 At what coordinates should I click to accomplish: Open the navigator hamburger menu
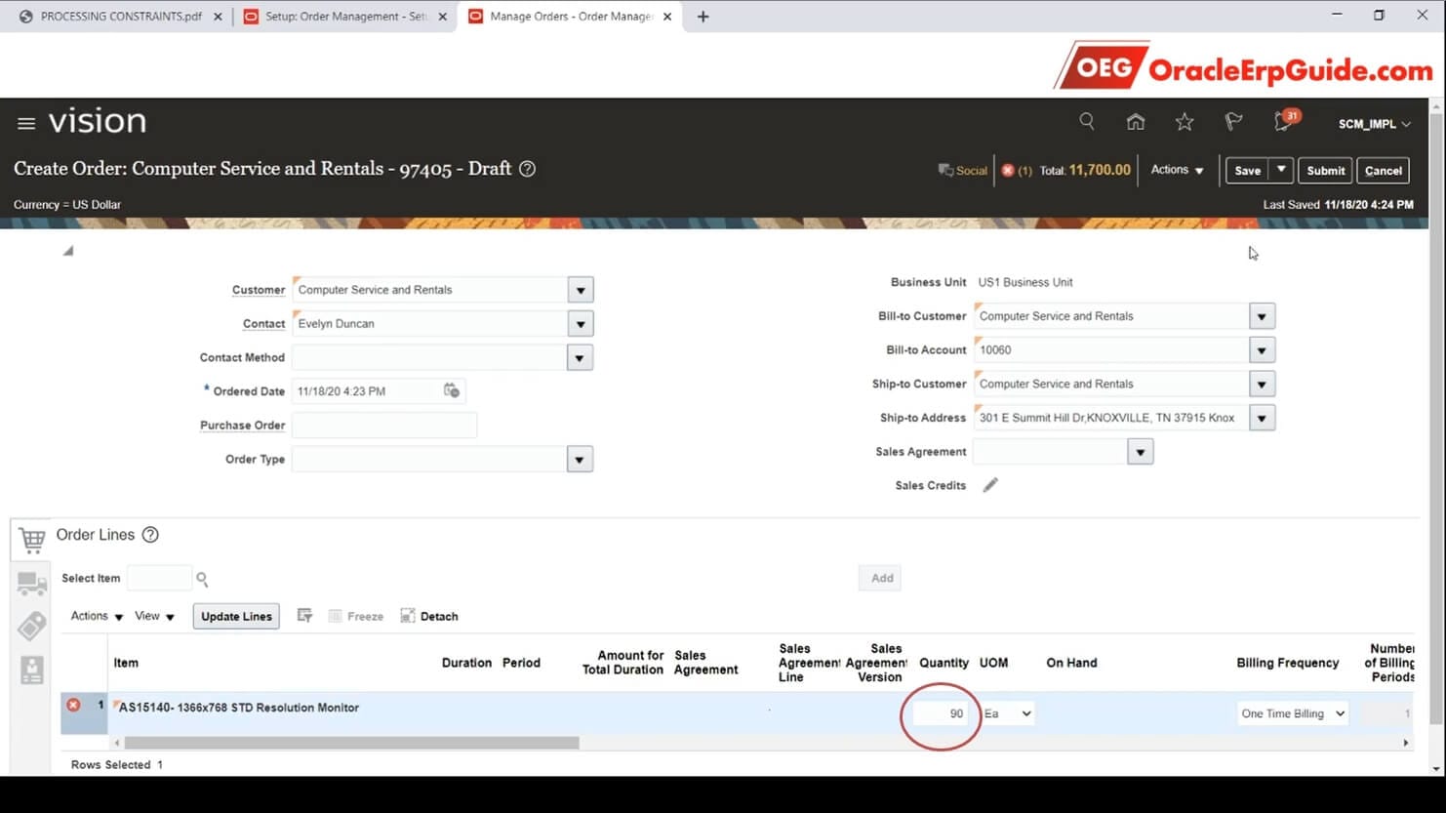(x=26, y=123)
